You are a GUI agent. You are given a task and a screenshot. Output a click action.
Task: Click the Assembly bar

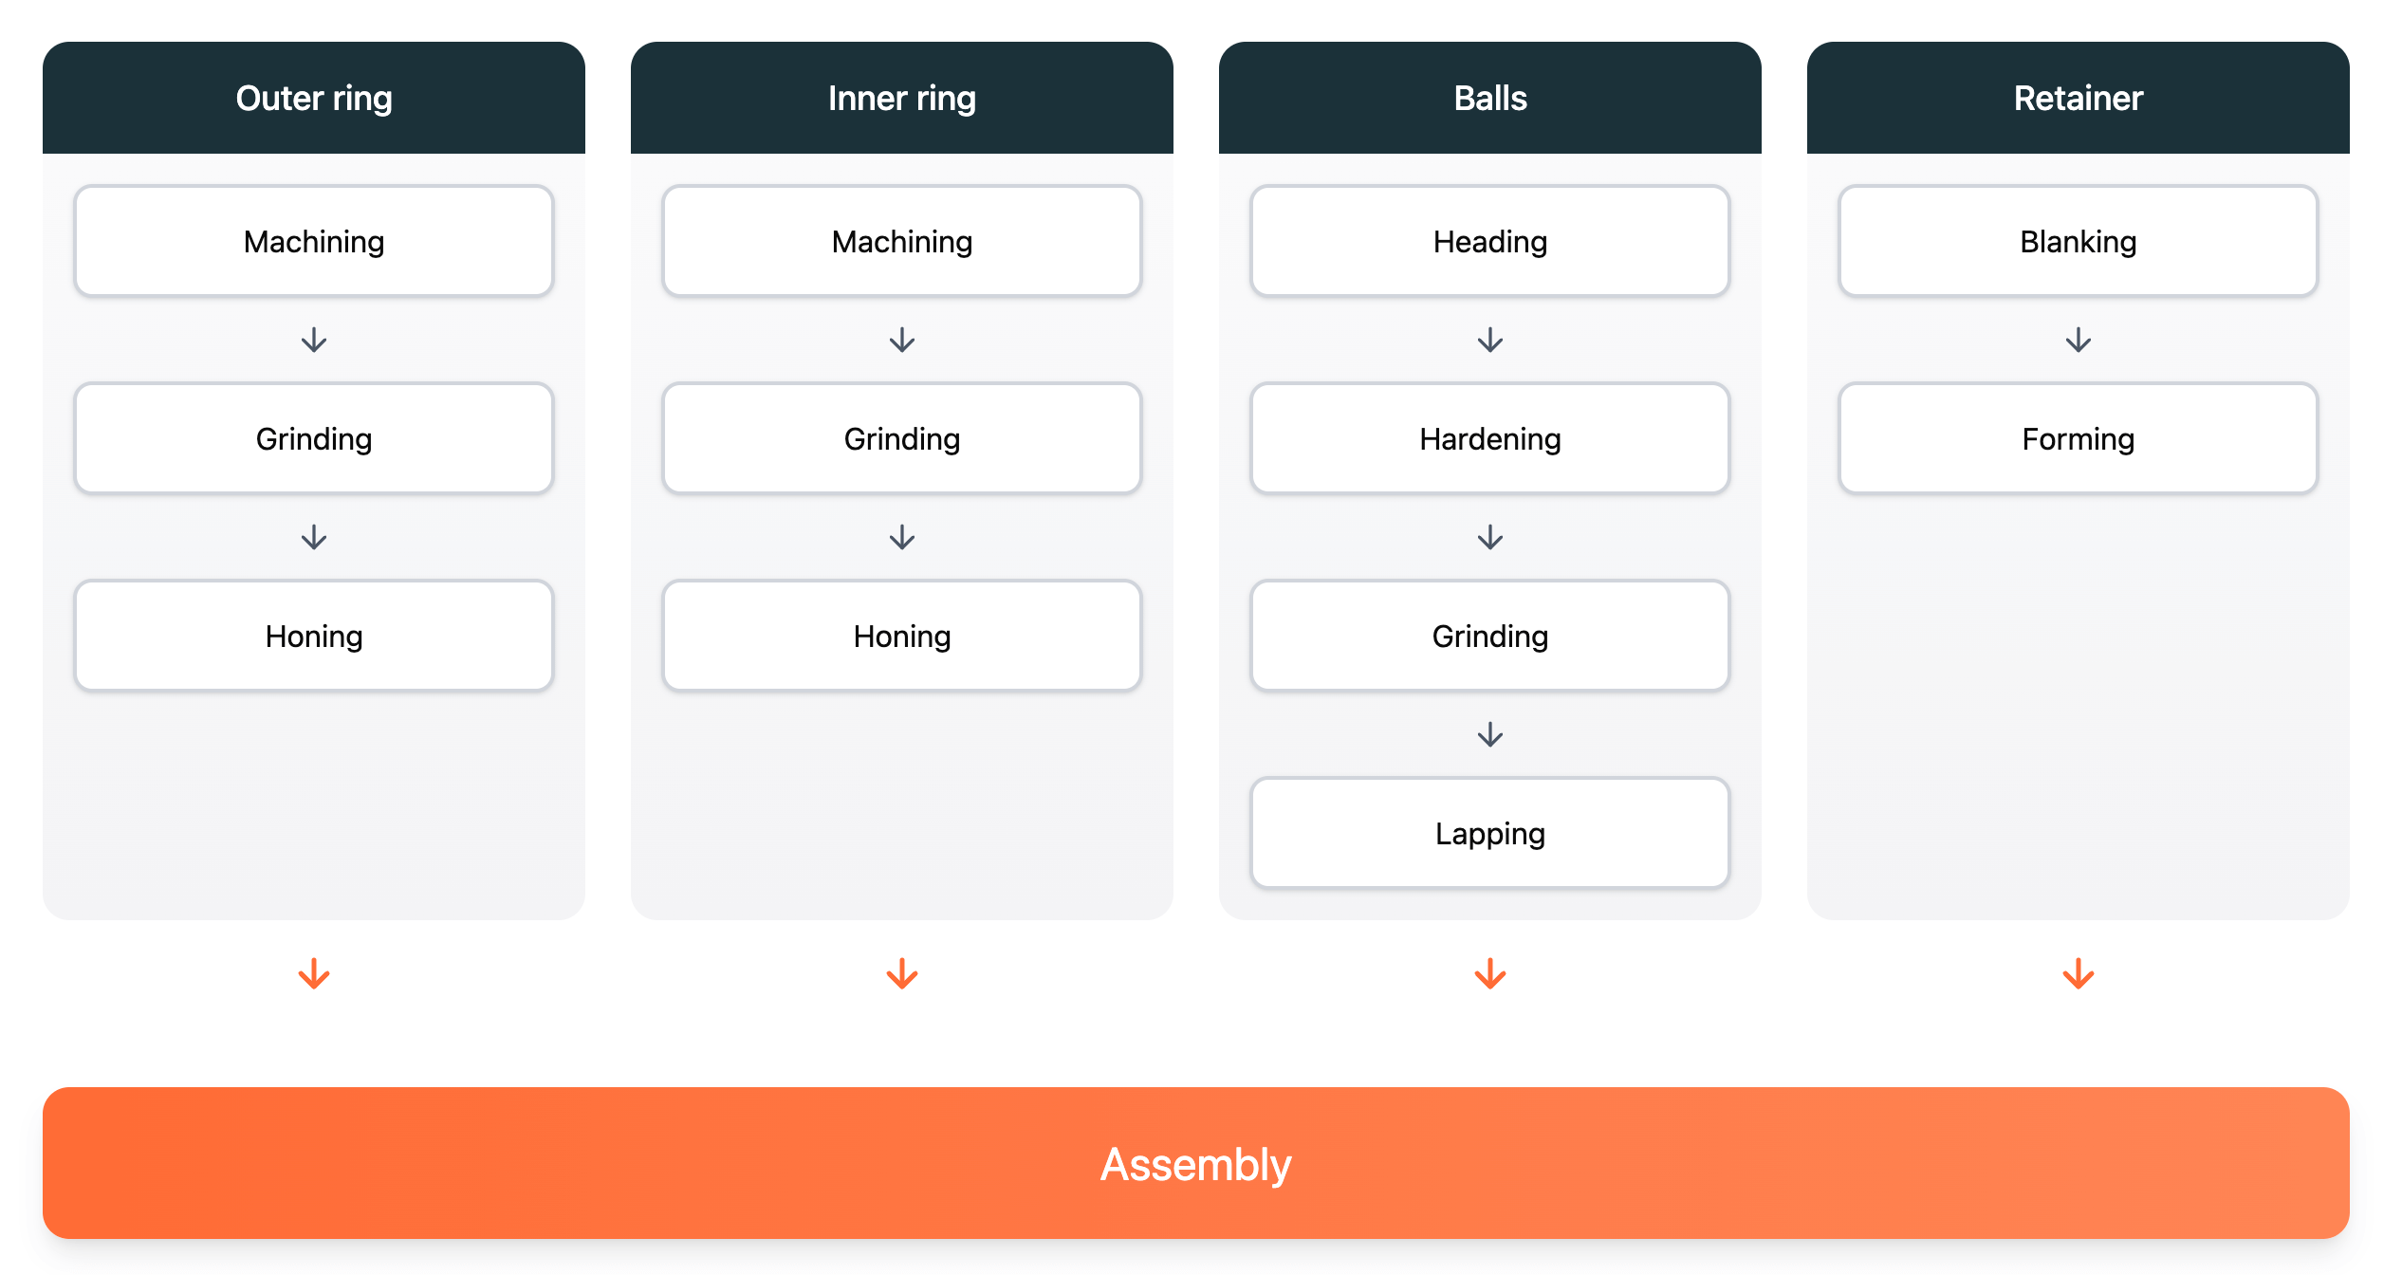[1196, 1163]
